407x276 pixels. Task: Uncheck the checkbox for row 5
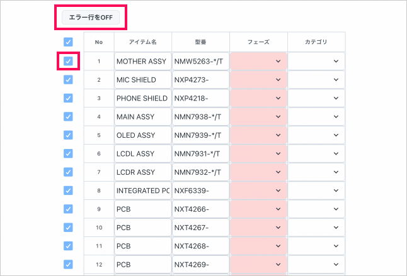click(x=68, y=135)
